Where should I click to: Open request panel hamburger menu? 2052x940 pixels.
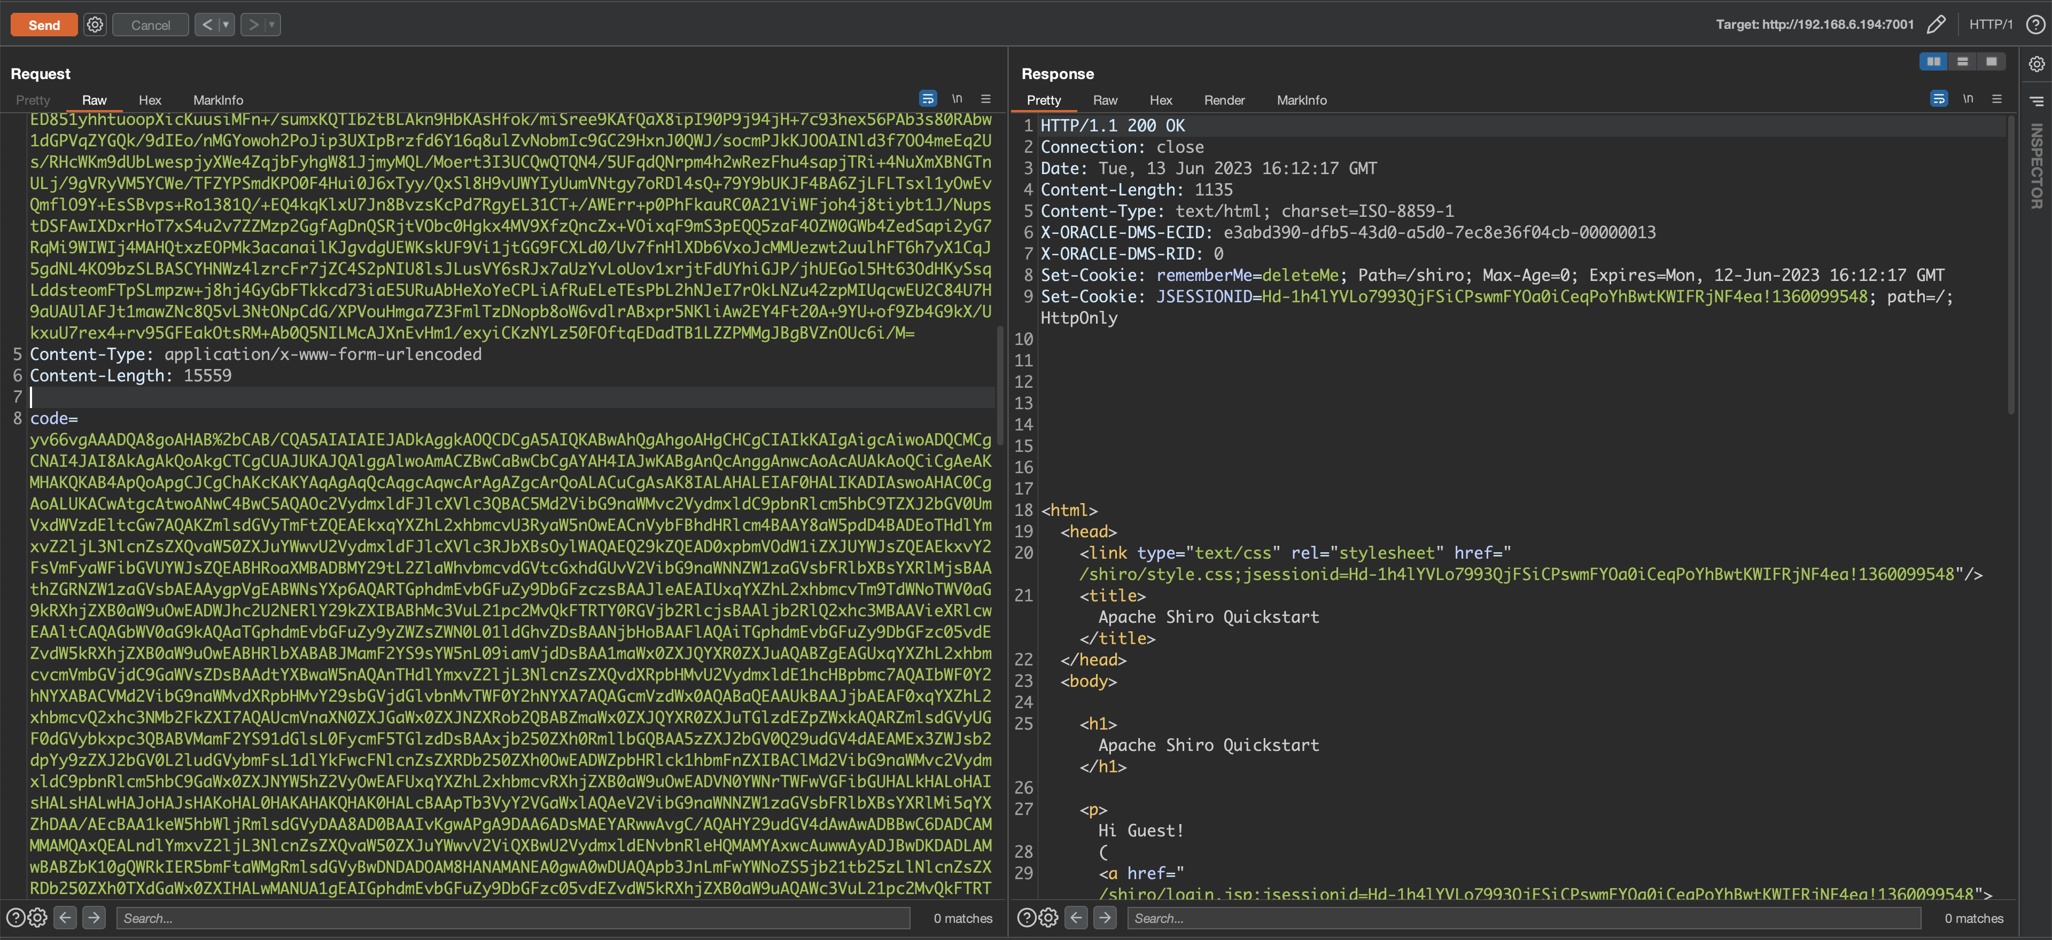tap(985, 99)
